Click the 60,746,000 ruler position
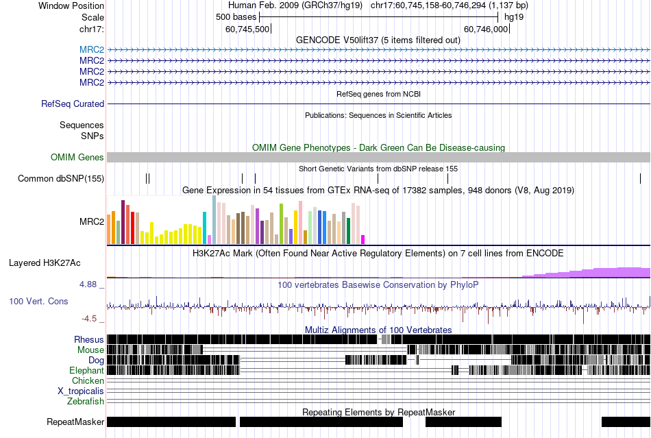651x438 pixels. (486, 29)
